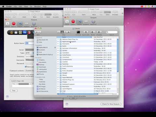Select the Capture red circle icon in right window
Image resolution: width=156 pixels, height=117 pixels.
click(x=73, y=21)
